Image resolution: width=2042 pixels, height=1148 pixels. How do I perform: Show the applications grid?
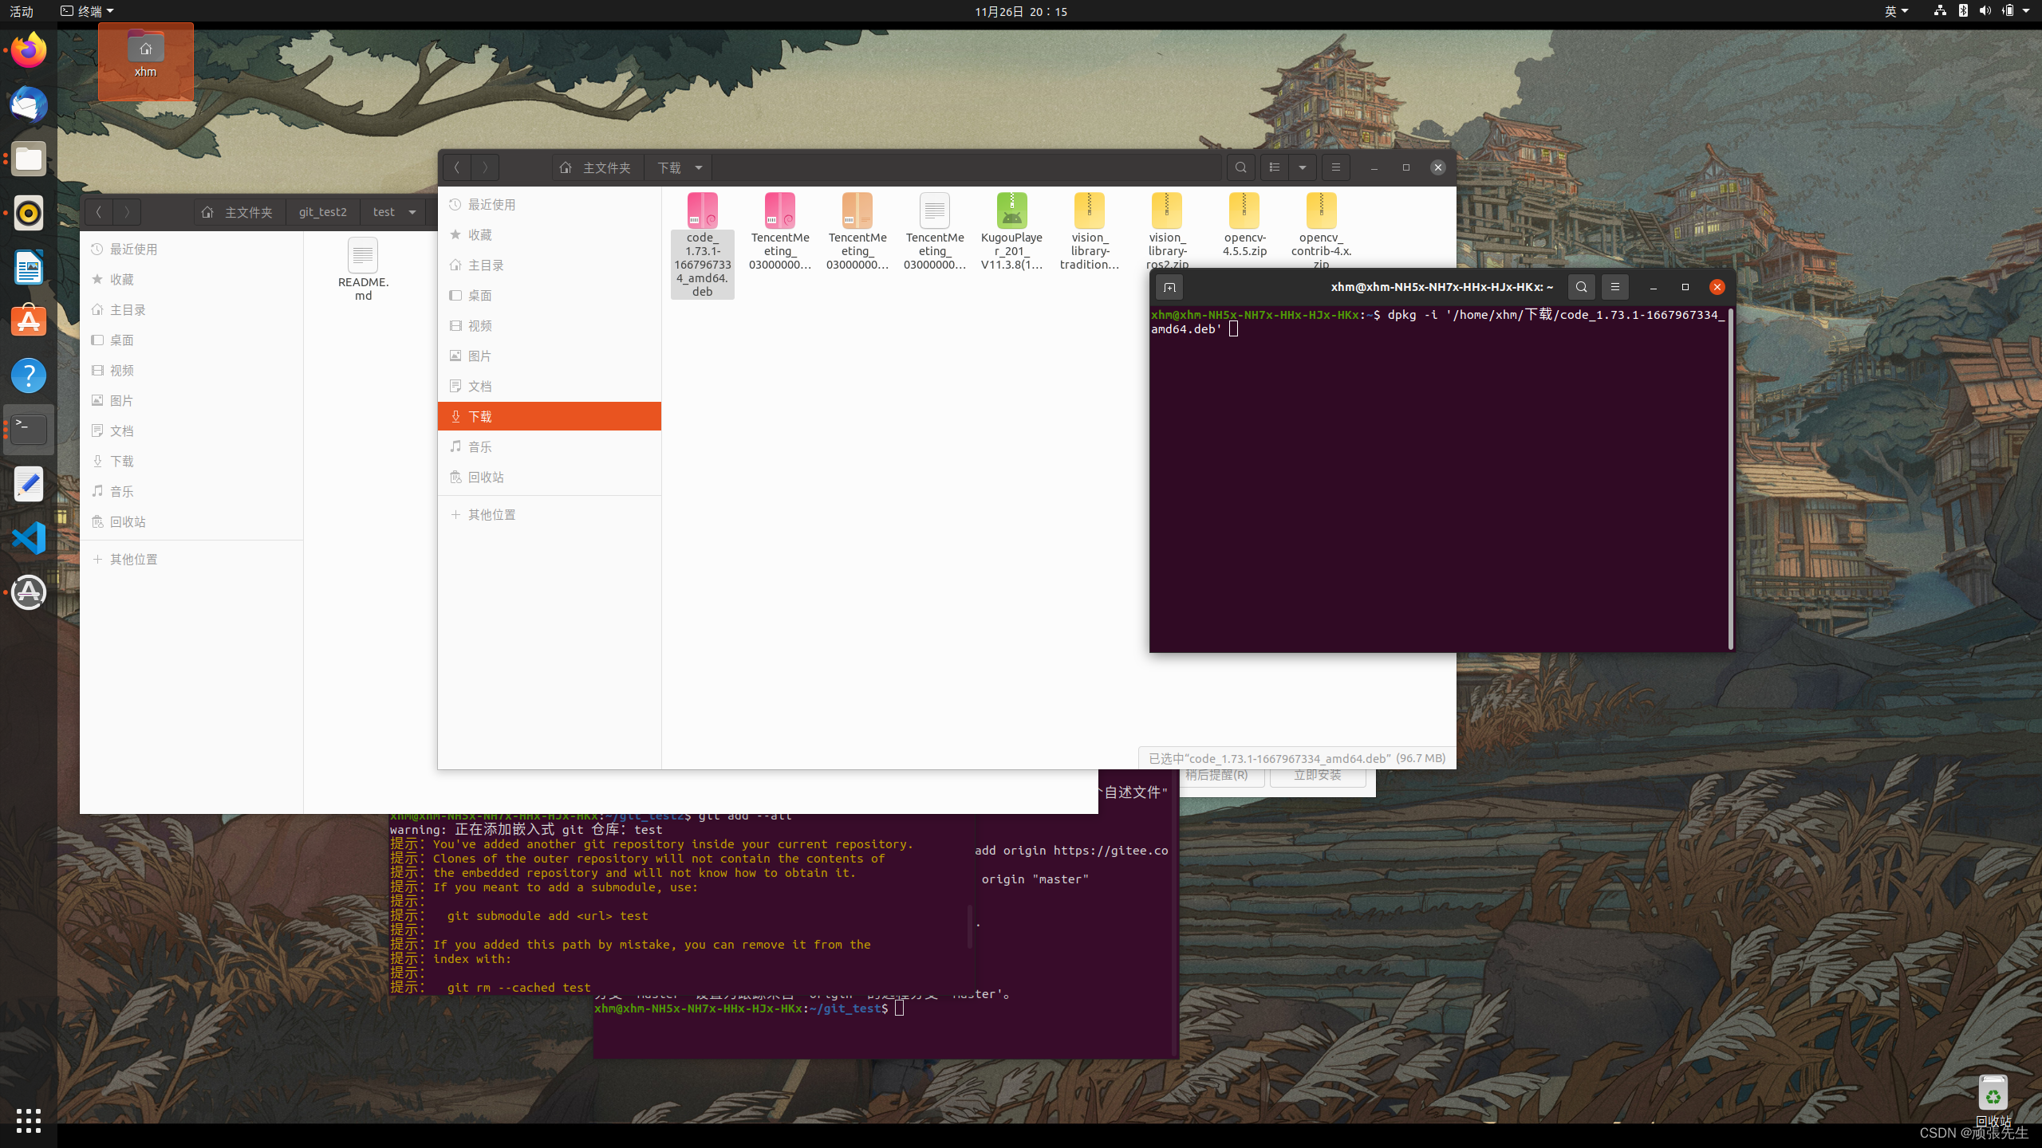(x=29, y=1120)
